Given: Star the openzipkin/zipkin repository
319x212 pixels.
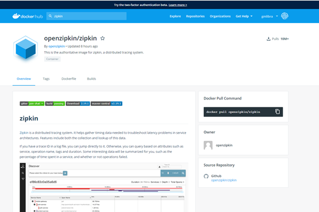Looking at the screenshot, I should [x=102, y=38].
